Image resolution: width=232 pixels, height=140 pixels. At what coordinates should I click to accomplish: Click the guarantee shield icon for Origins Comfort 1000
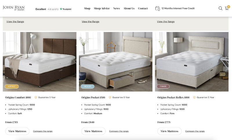point(36,98)
